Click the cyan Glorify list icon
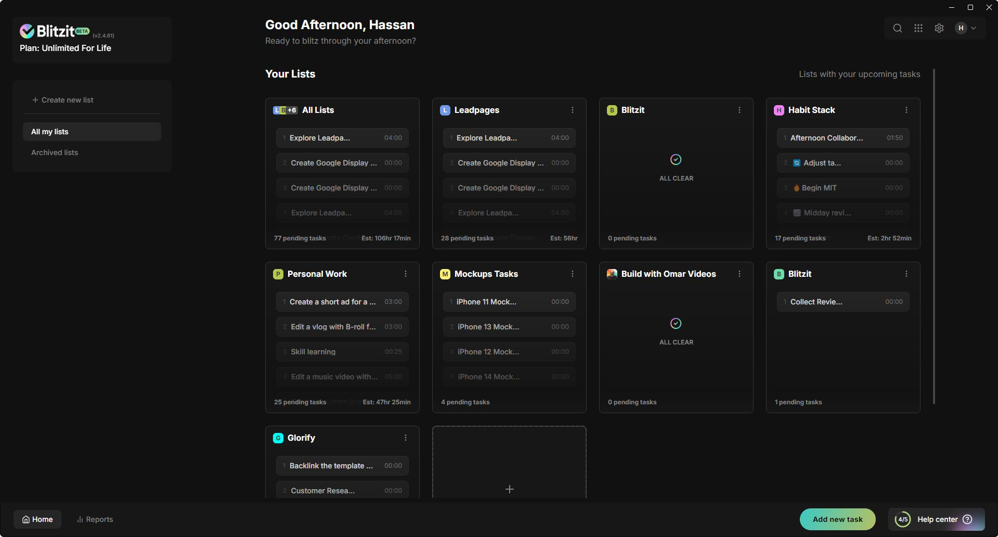Viewport: 998px width, 537px height. (x=278, y=438)
